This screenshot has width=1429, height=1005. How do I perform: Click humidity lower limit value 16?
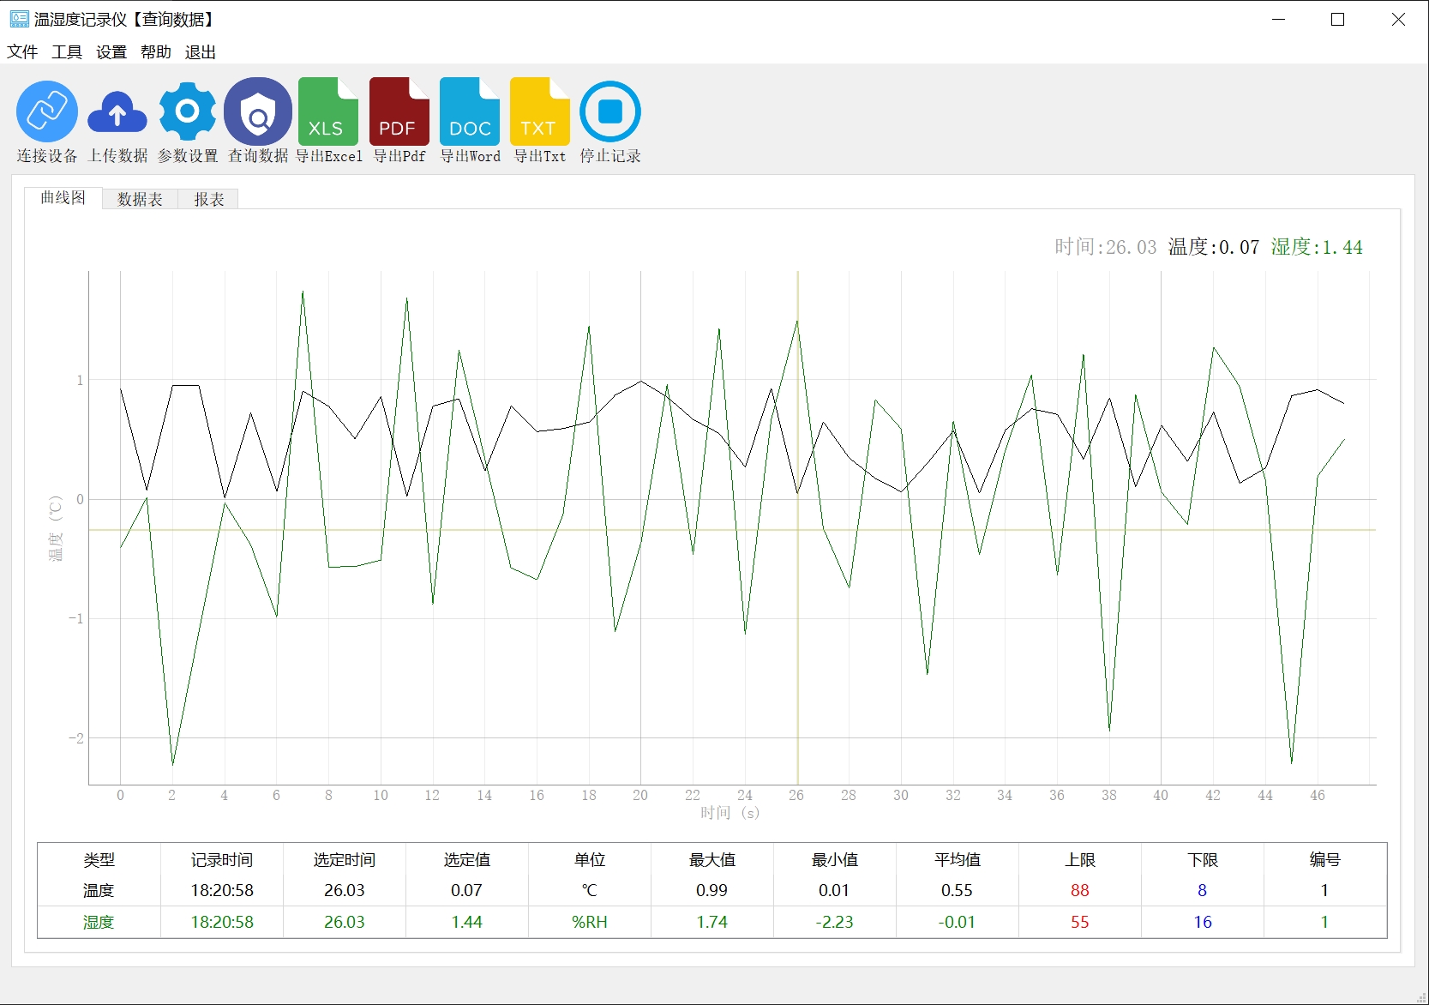(1203, 923)
